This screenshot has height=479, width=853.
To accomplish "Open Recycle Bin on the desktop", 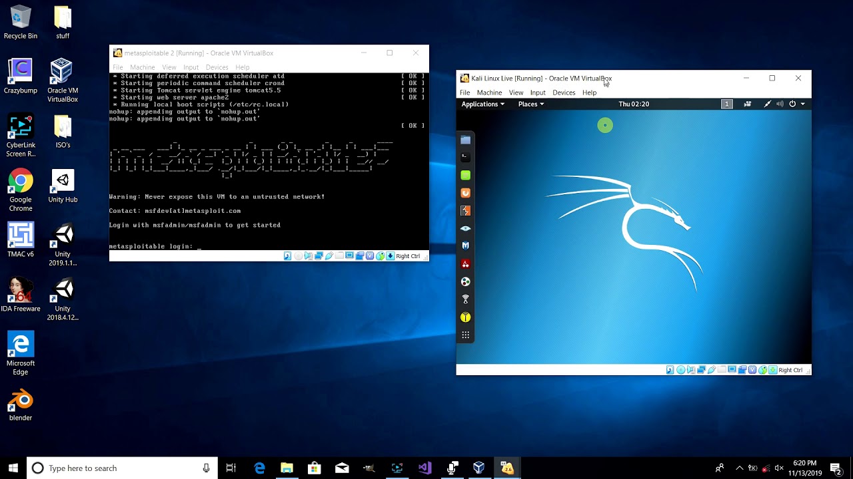I will tap(21, 23).
